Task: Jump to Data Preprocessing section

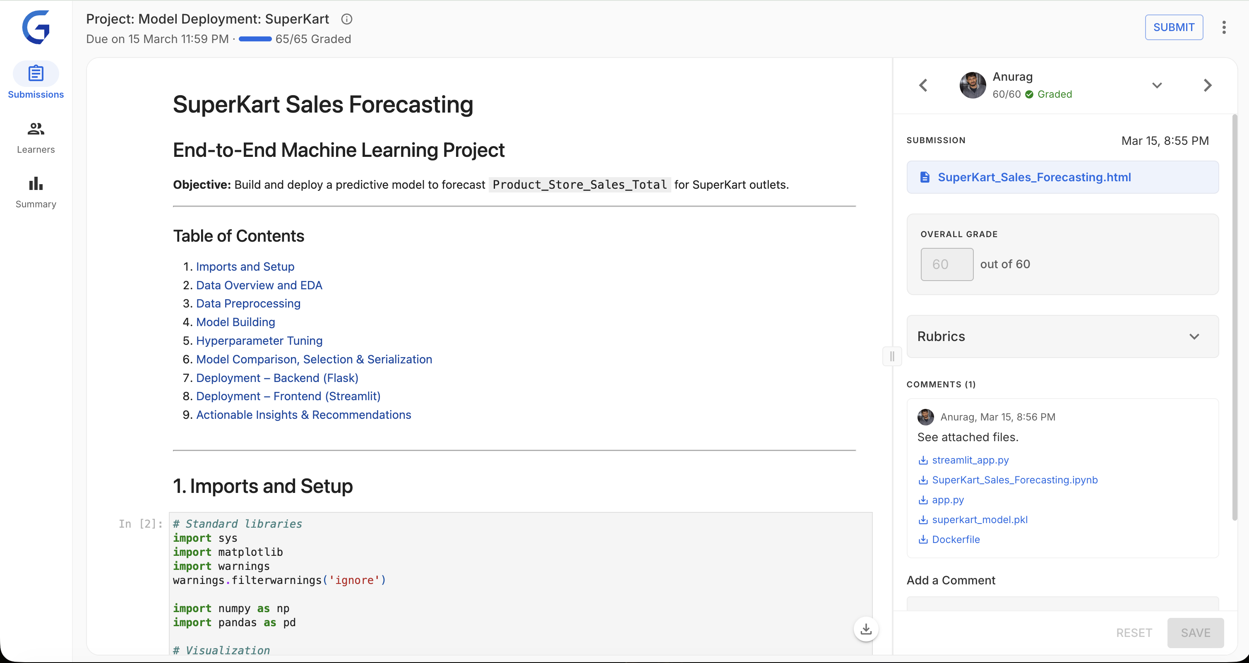Action: pyautogui.click(x=248, y=304)
